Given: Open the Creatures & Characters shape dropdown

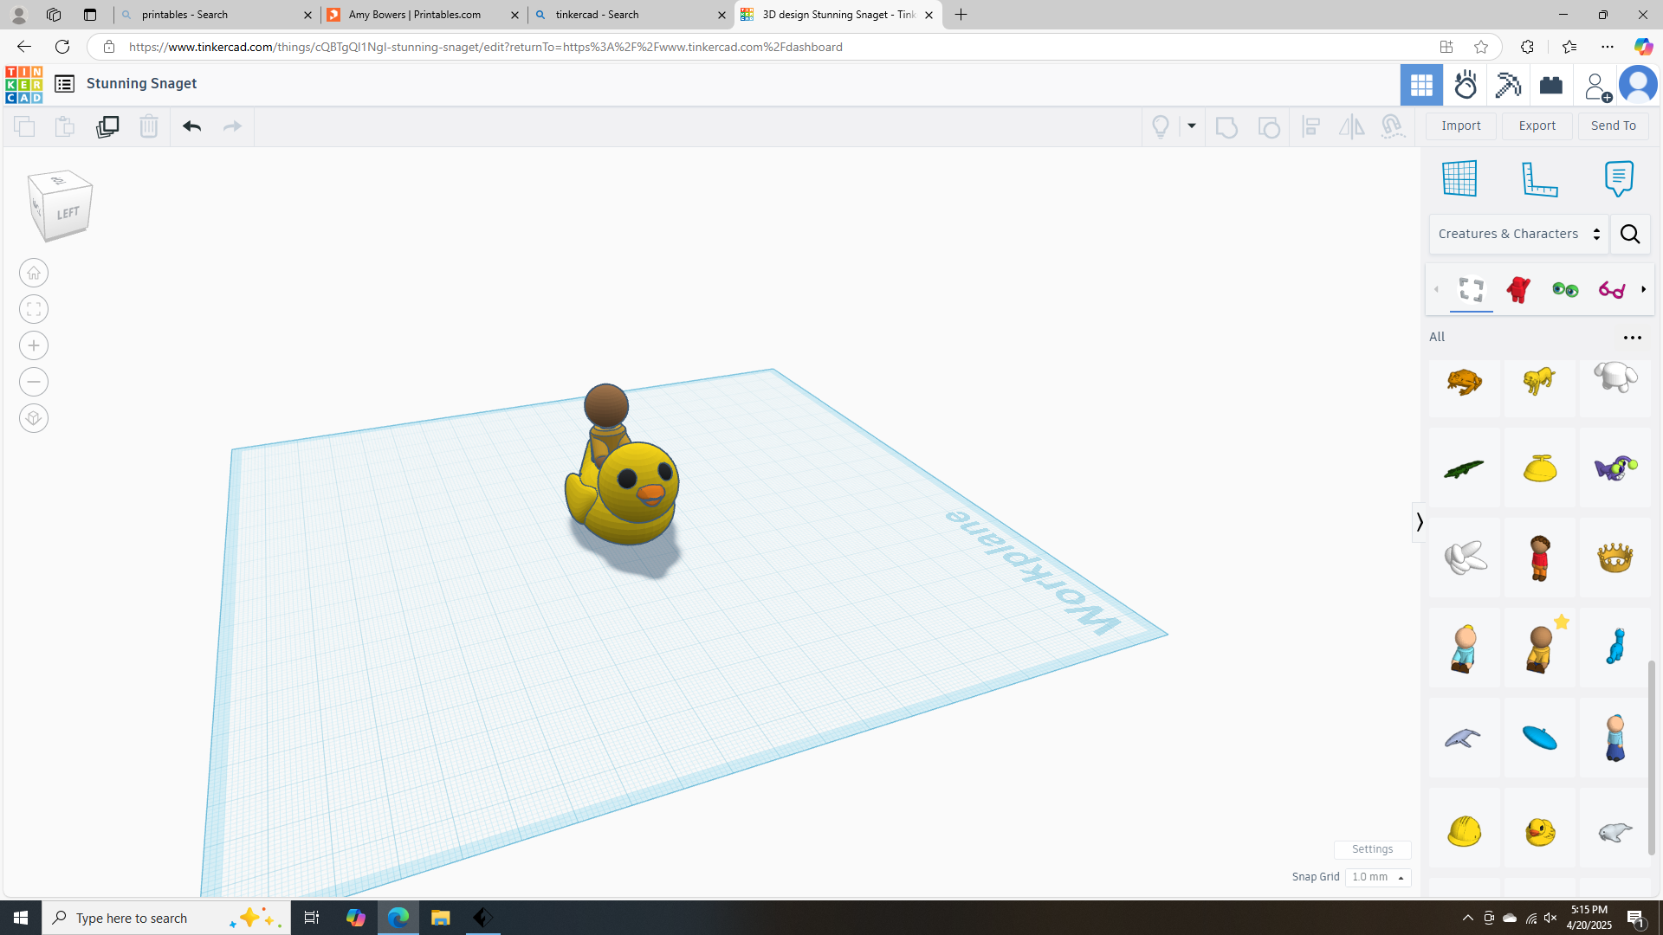Looking at the screenshot, I should pos(1519,234).
